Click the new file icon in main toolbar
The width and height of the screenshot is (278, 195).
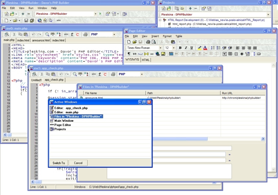pyautogui.click(x=6, y=21)
